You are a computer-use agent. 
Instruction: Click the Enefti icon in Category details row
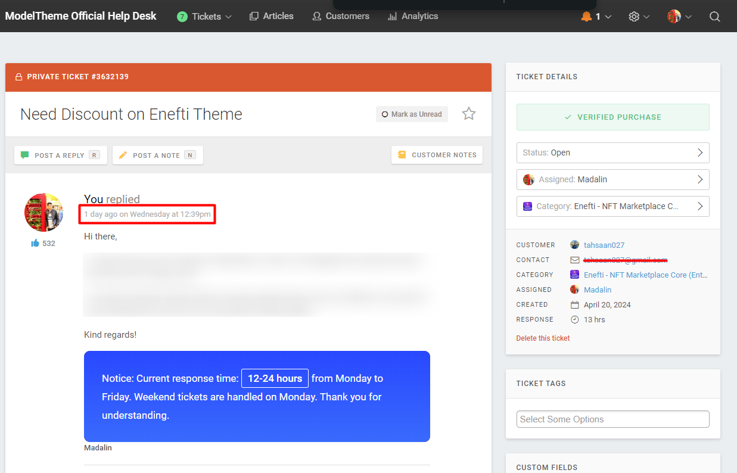(x=575, y=275)
